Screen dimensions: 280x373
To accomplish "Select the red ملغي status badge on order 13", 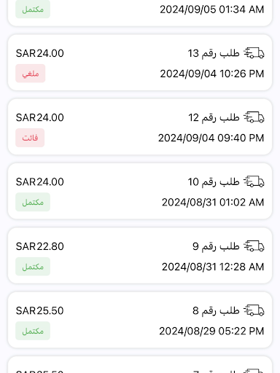I will [31, 74].
